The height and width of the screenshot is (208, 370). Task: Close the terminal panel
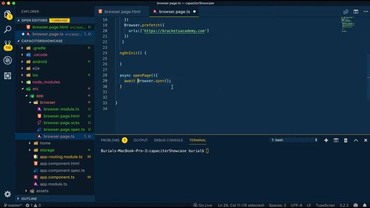(365, 140)
